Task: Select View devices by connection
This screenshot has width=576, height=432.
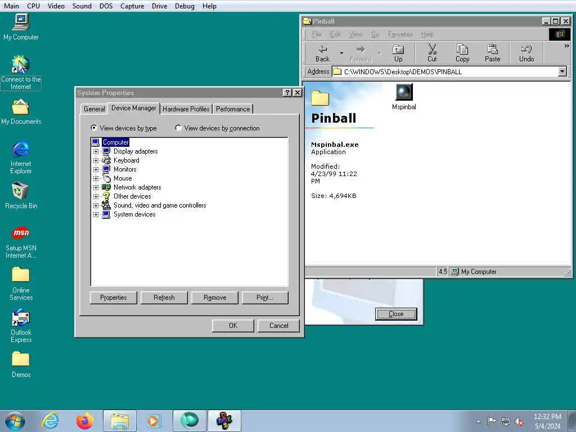Action: [218, 128]
